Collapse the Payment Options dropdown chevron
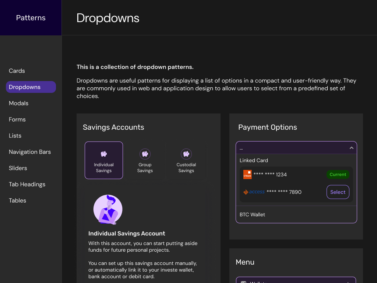This screenshot has height=283, width=377. tap(351, 148)
